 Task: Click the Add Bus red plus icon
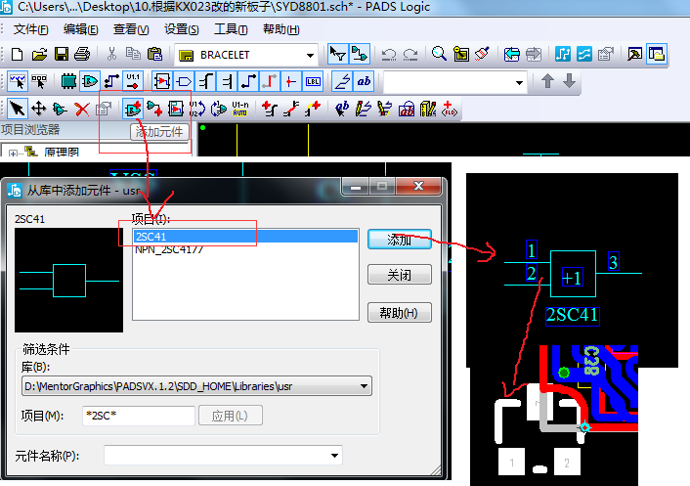(x=269, y=109)
